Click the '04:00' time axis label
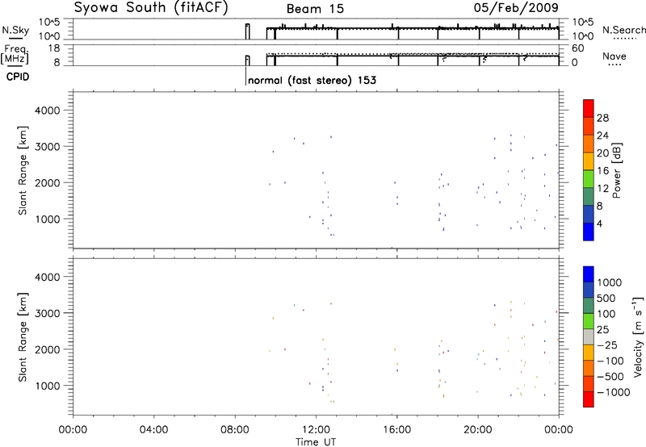 153,430
